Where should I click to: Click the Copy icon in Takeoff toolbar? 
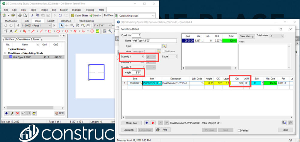(38, 16)
